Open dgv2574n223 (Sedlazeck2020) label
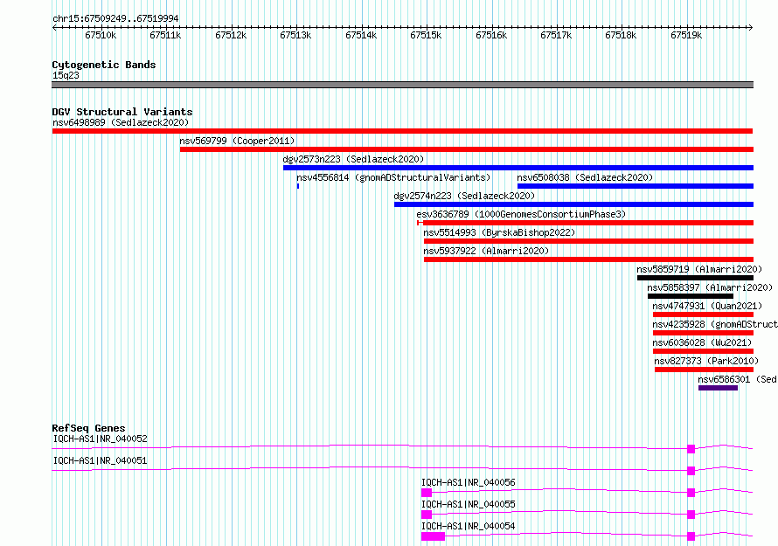Viewport: 778px width, 546px height. [464, 196]
